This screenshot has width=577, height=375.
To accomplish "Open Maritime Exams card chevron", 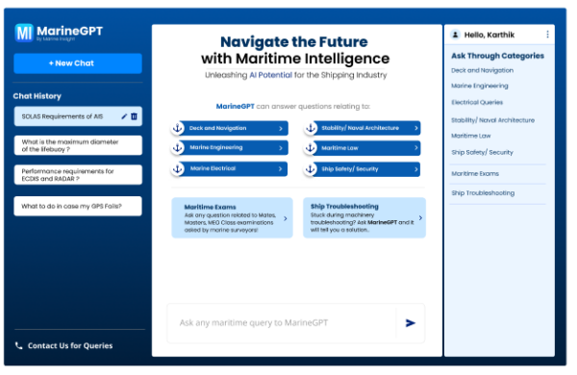I will (286, 218).
